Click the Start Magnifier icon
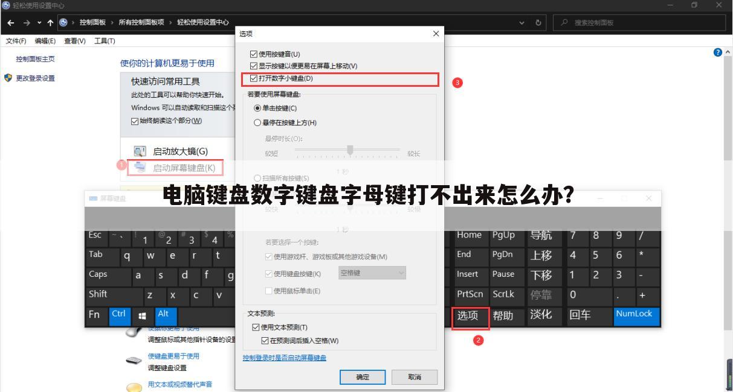This screenshot has height=392, width=733. [x=140, y=151]
